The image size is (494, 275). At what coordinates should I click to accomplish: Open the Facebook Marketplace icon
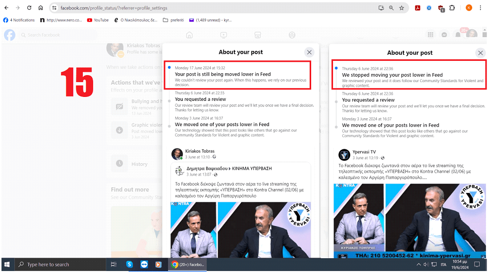pos(258,35)
